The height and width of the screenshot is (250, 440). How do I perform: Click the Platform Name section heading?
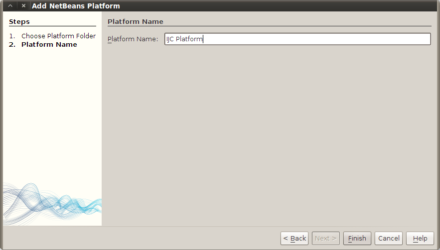(x=136, y=22)
